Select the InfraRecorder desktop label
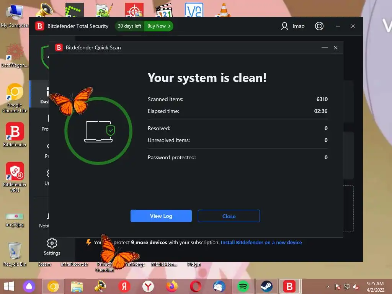The image size is (392, 294). pos(75,264)
